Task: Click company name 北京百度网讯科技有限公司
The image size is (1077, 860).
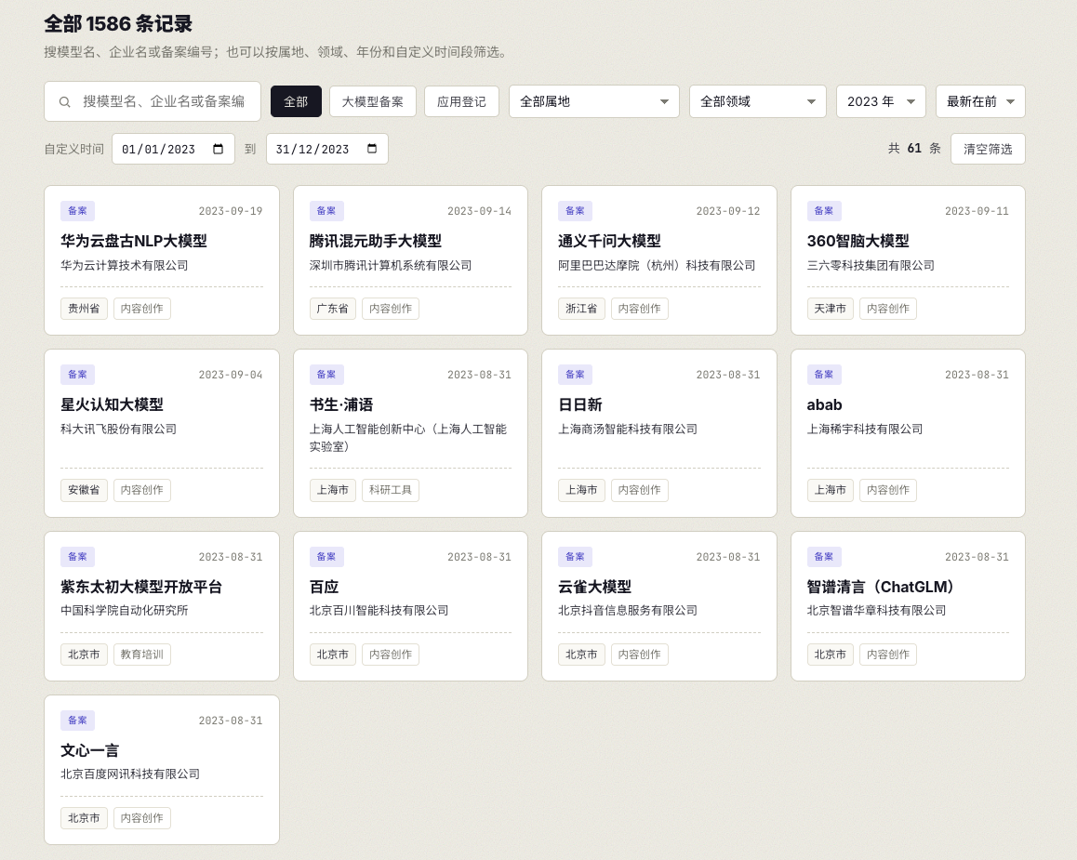Action: coord(130,774)
